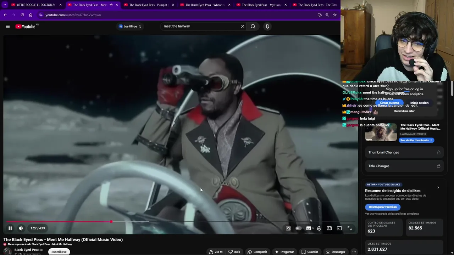The image size is (454, 255).
Task: Toggle subtitles with the captions button
Action: coord(309,228)
